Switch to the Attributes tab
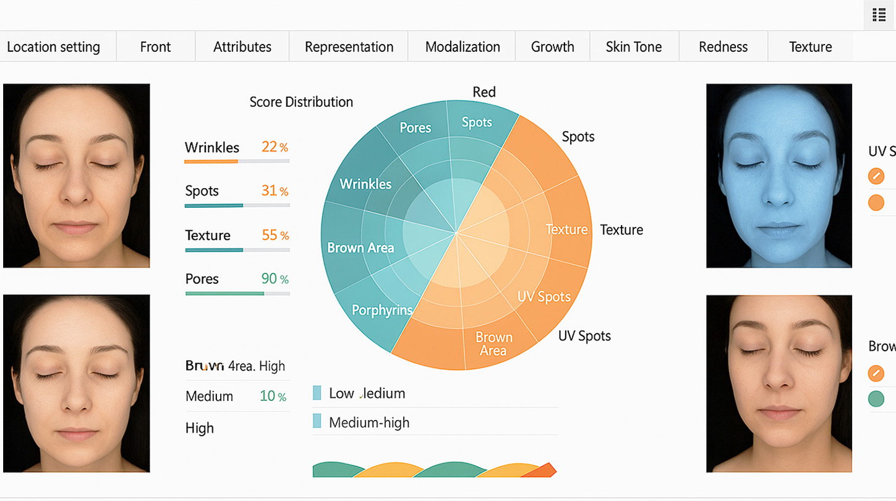This screenshot has width=896, height=501. 242,47
